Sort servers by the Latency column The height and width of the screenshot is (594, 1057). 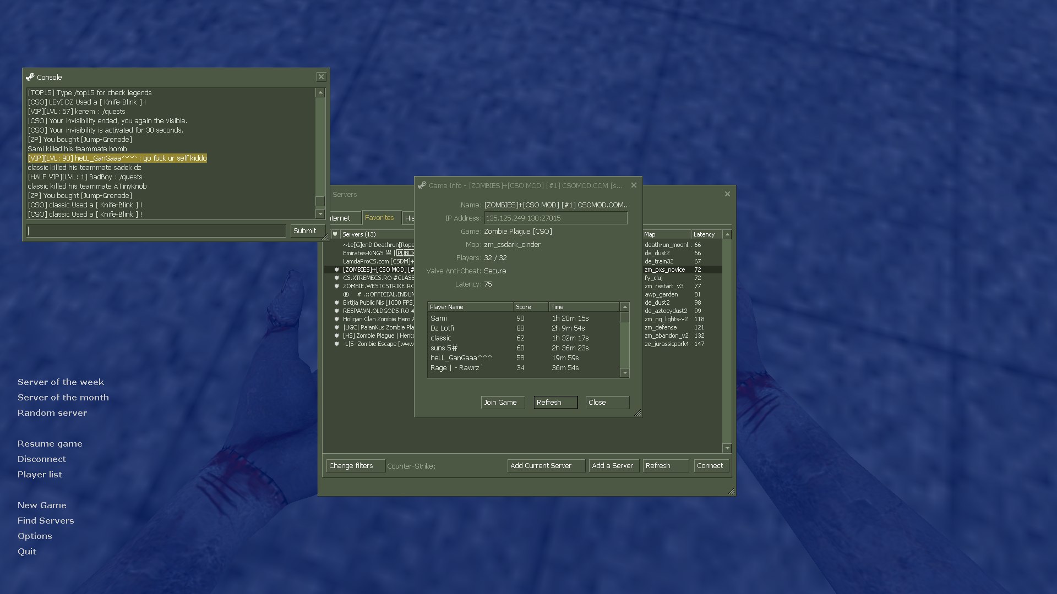pyautogui.click(x=705, y=235)
